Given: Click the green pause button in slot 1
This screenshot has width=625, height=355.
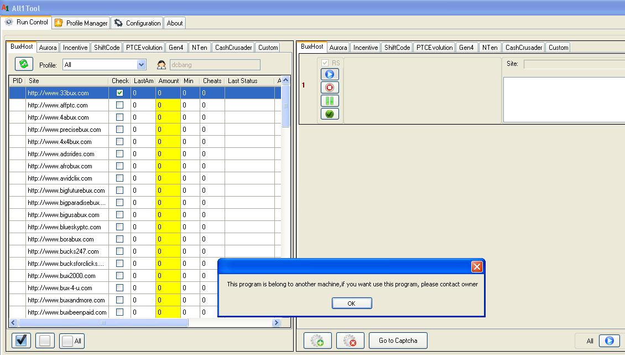Looking at the screenshot, I should 330,101.
